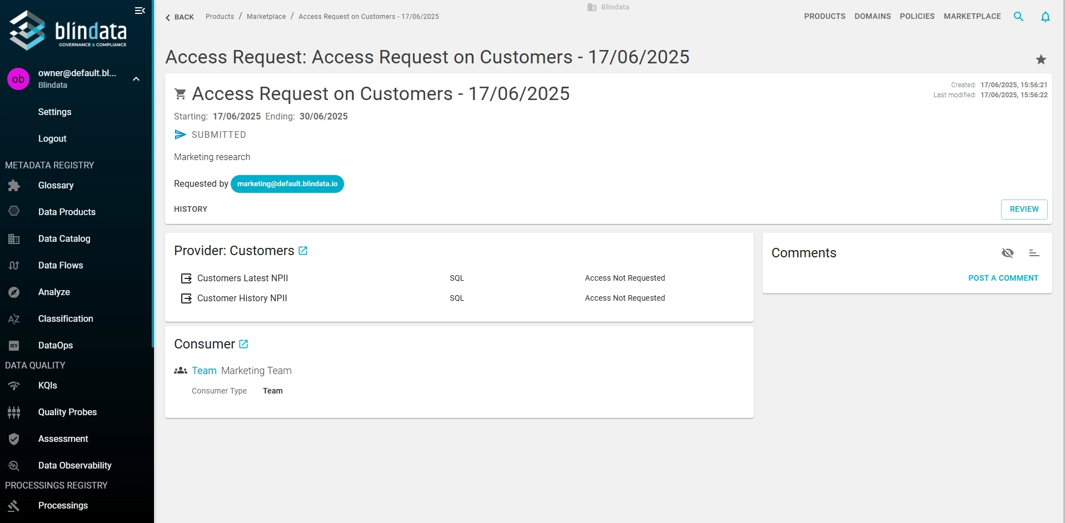Image resolution: width=1065 pixels, height=523 pixels.
Task: Open Data Observability icon
Action: pos(14,466)
